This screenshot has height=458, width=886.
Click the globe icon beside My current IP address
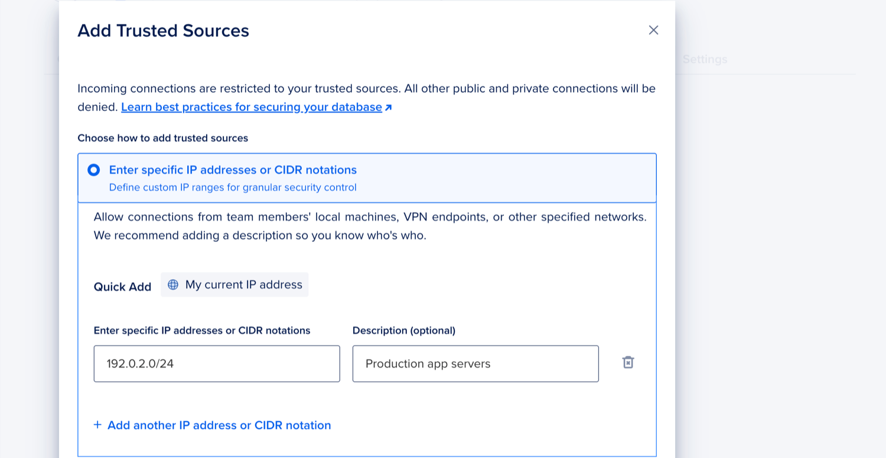[172, 284]
